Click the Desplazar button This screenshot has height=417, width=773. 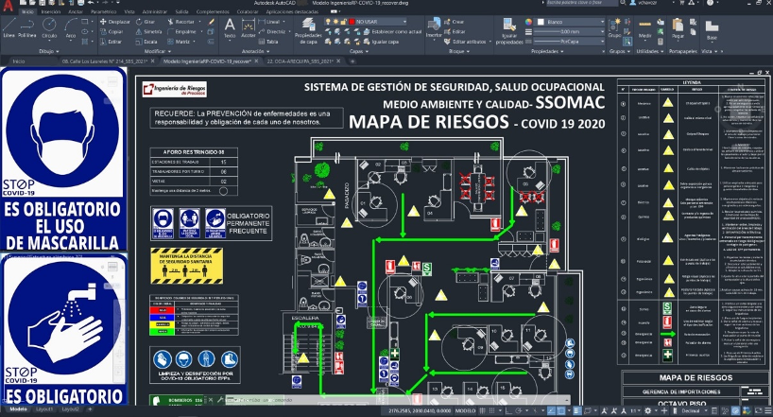pos(116,21)
